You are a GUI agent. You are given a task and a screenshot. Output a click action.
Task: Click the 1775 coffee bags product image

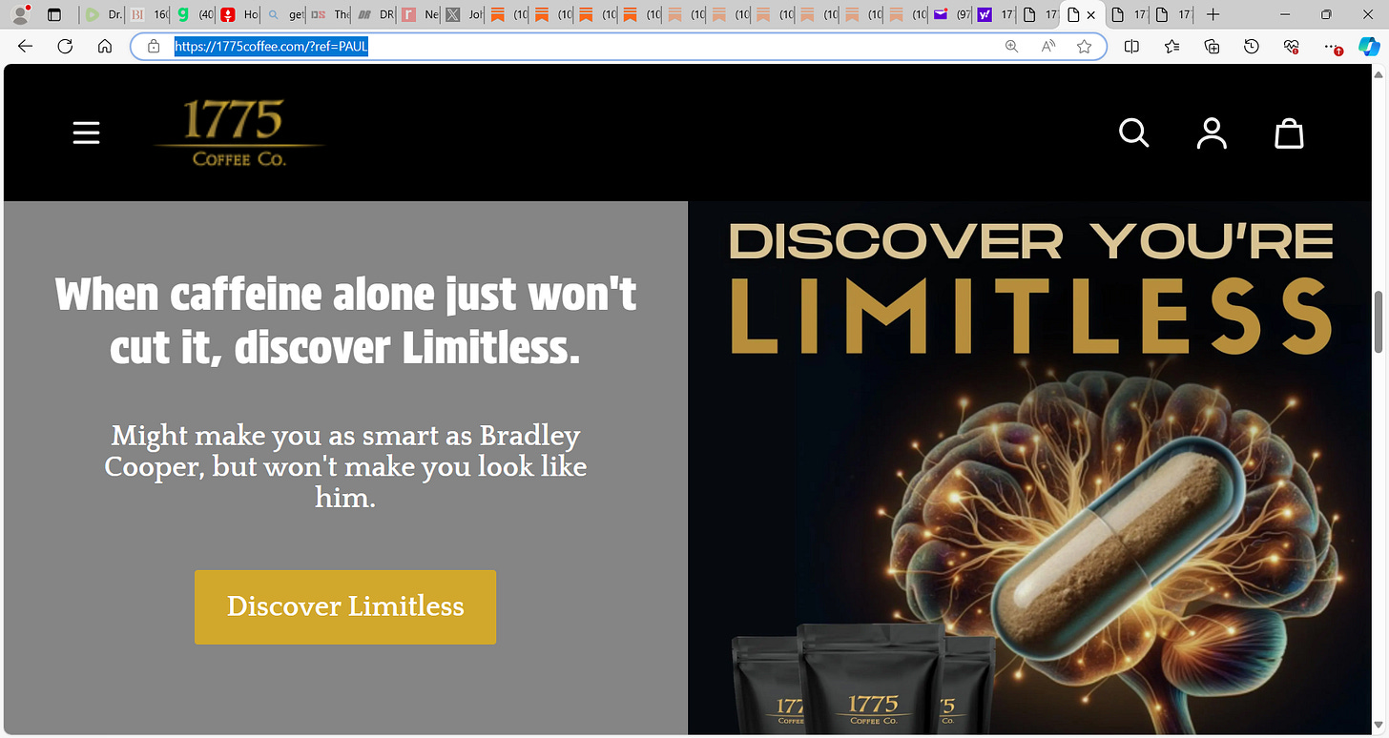pos(863,679)
